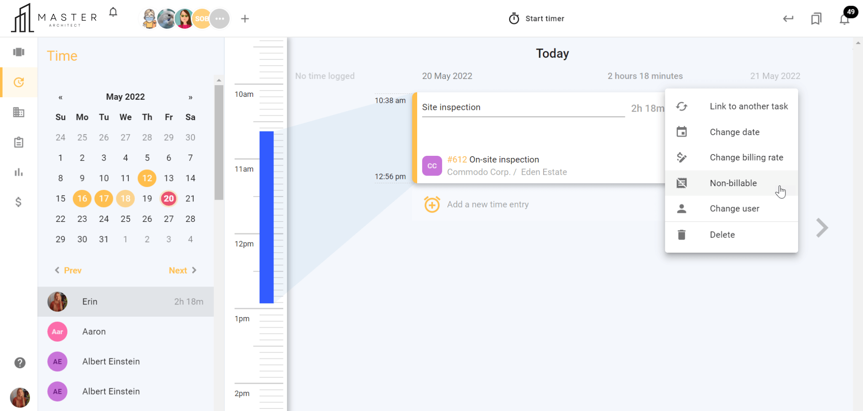
Task: Choose Change date from context menu
Action: [732, 132]
